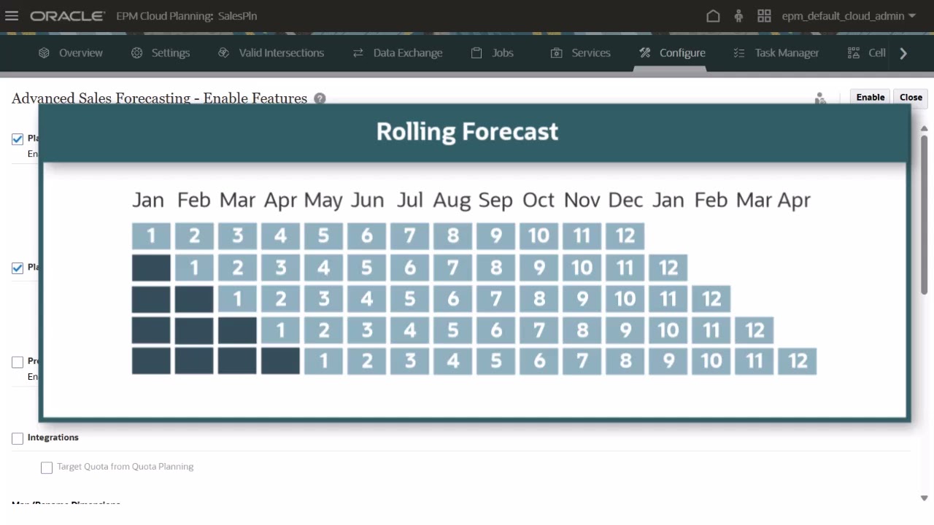Click the Services icon
The image size is (934, 525).
556,52
